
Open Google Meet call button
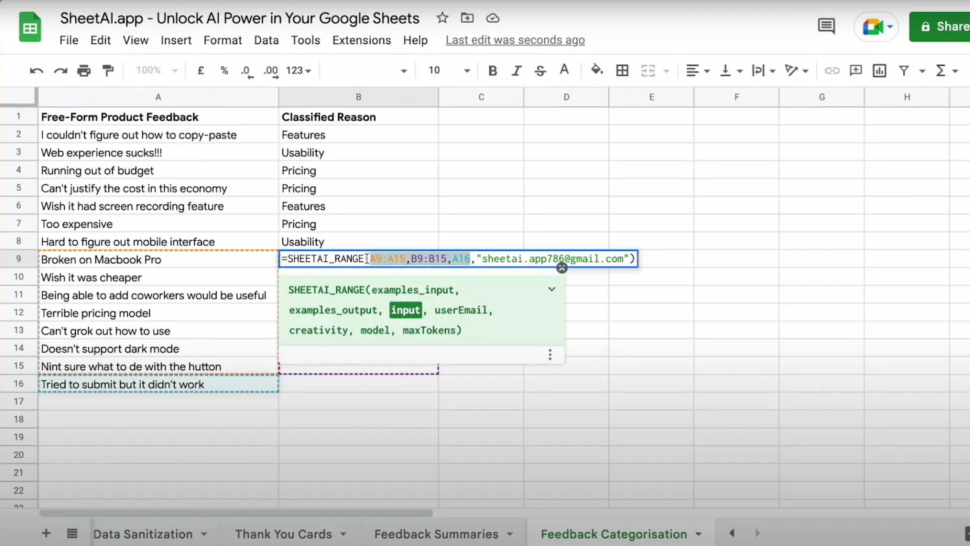click(x=877, y=27)
